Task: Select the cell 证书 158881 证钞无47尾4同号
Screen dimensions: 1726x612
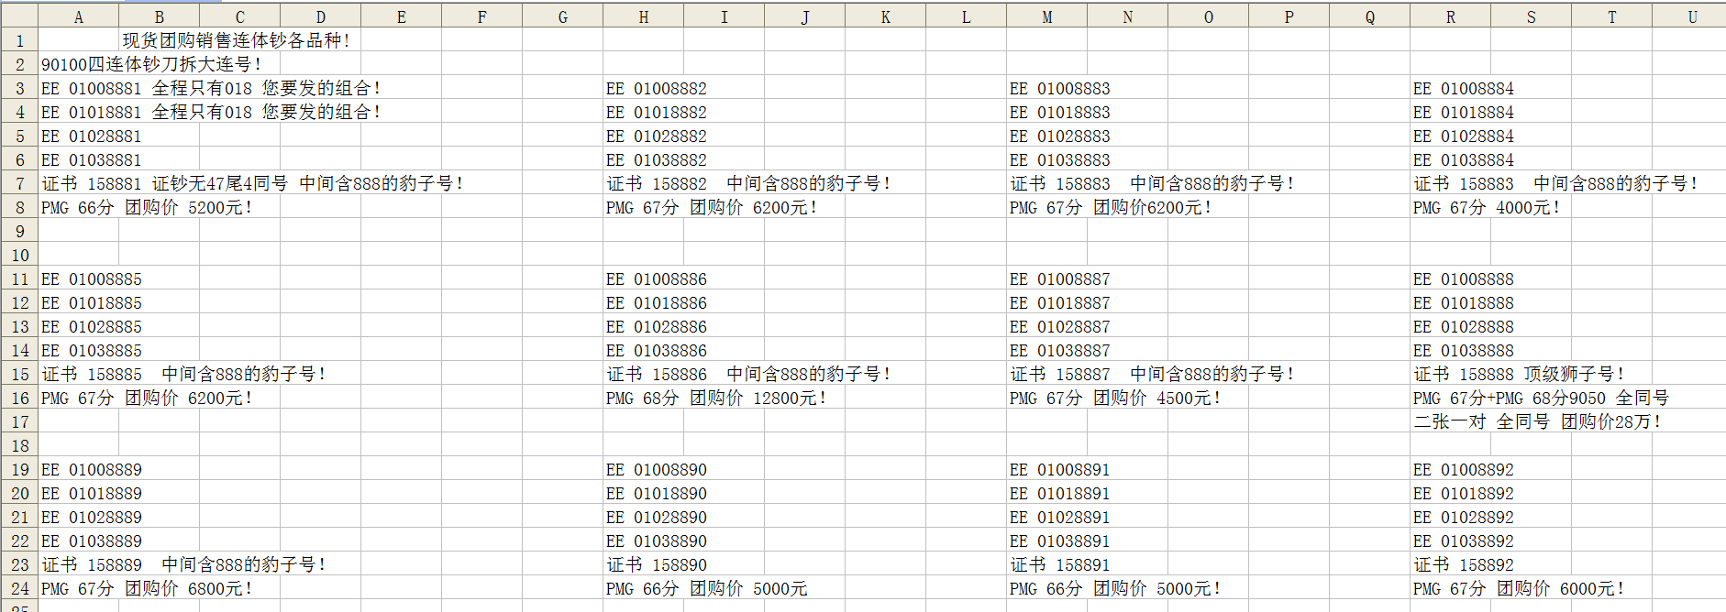Action: point(78,183)
